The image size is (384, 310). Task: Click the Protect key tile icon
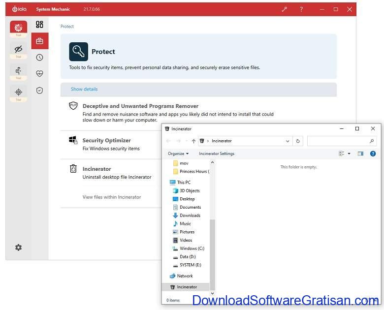pos(78,52)
